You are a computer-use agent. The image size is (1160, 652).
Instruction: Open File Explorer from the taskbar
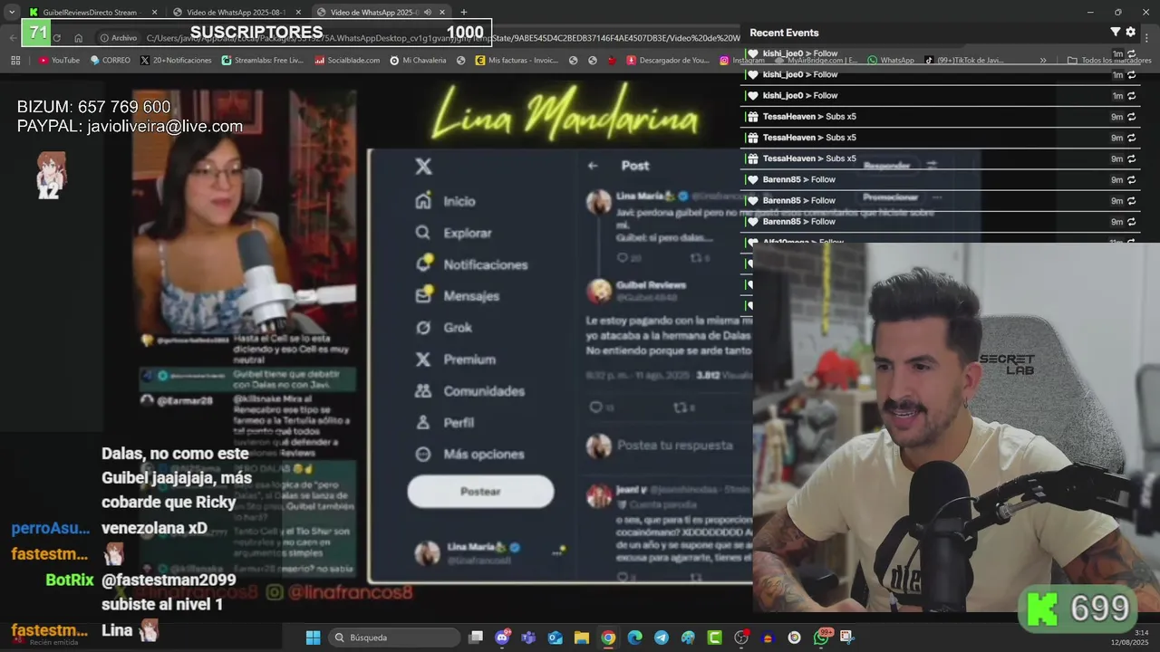pos(582,638)
